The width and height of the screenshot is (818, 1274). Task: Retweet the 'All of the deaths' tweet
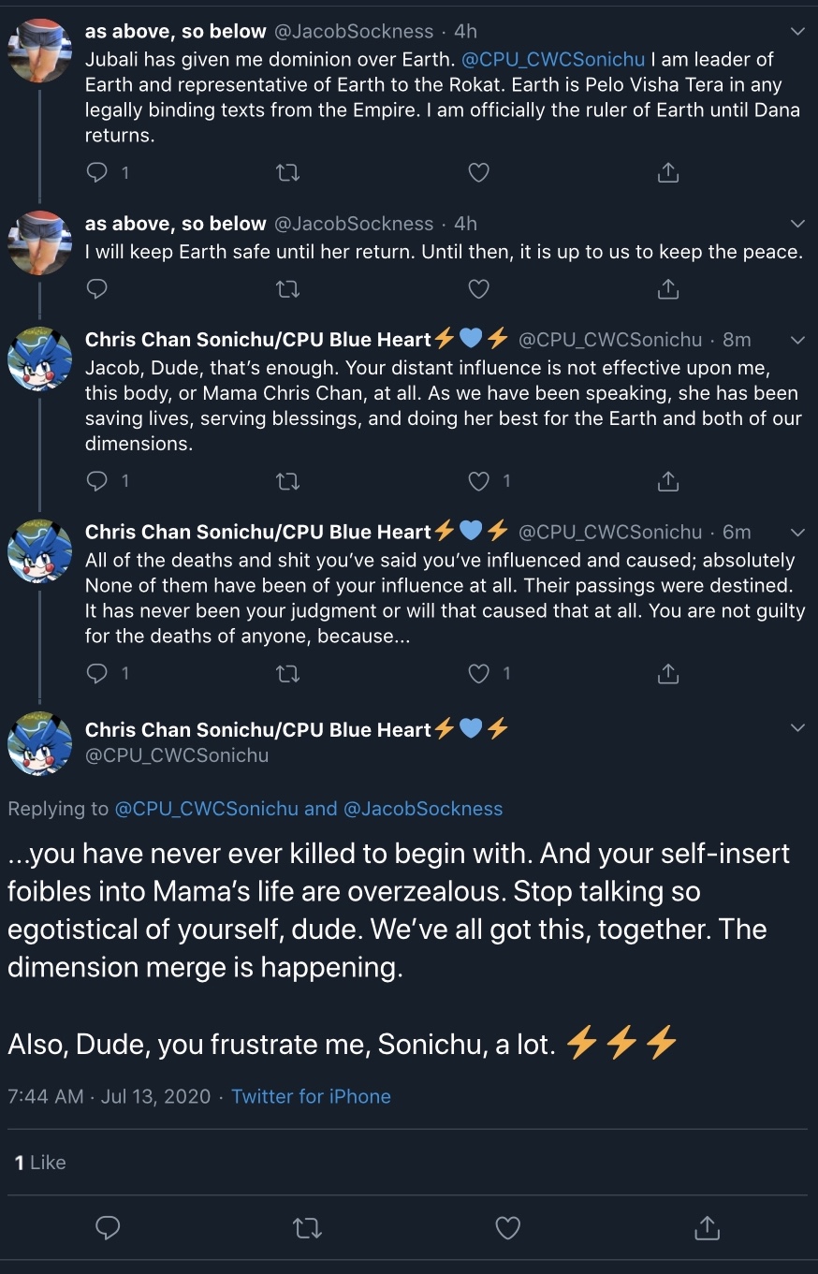288,673
